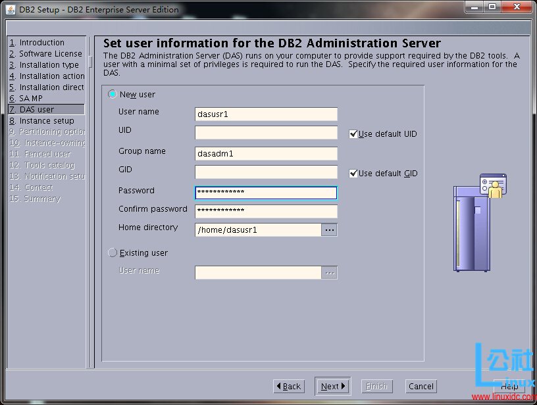The width and height of the screenshot is (537, 405).
Task: Click the Java icon in title bar
Action: click(10, 9)
